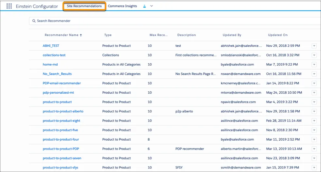The height and width of the screenshot is (172, 321).
Task: Open the collections-test recommender
Action: click(x=54, y=55)
